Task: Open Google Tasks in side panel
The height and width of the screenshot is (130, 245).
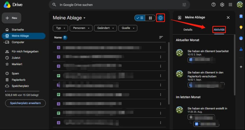Action: [x=241, y=38]
